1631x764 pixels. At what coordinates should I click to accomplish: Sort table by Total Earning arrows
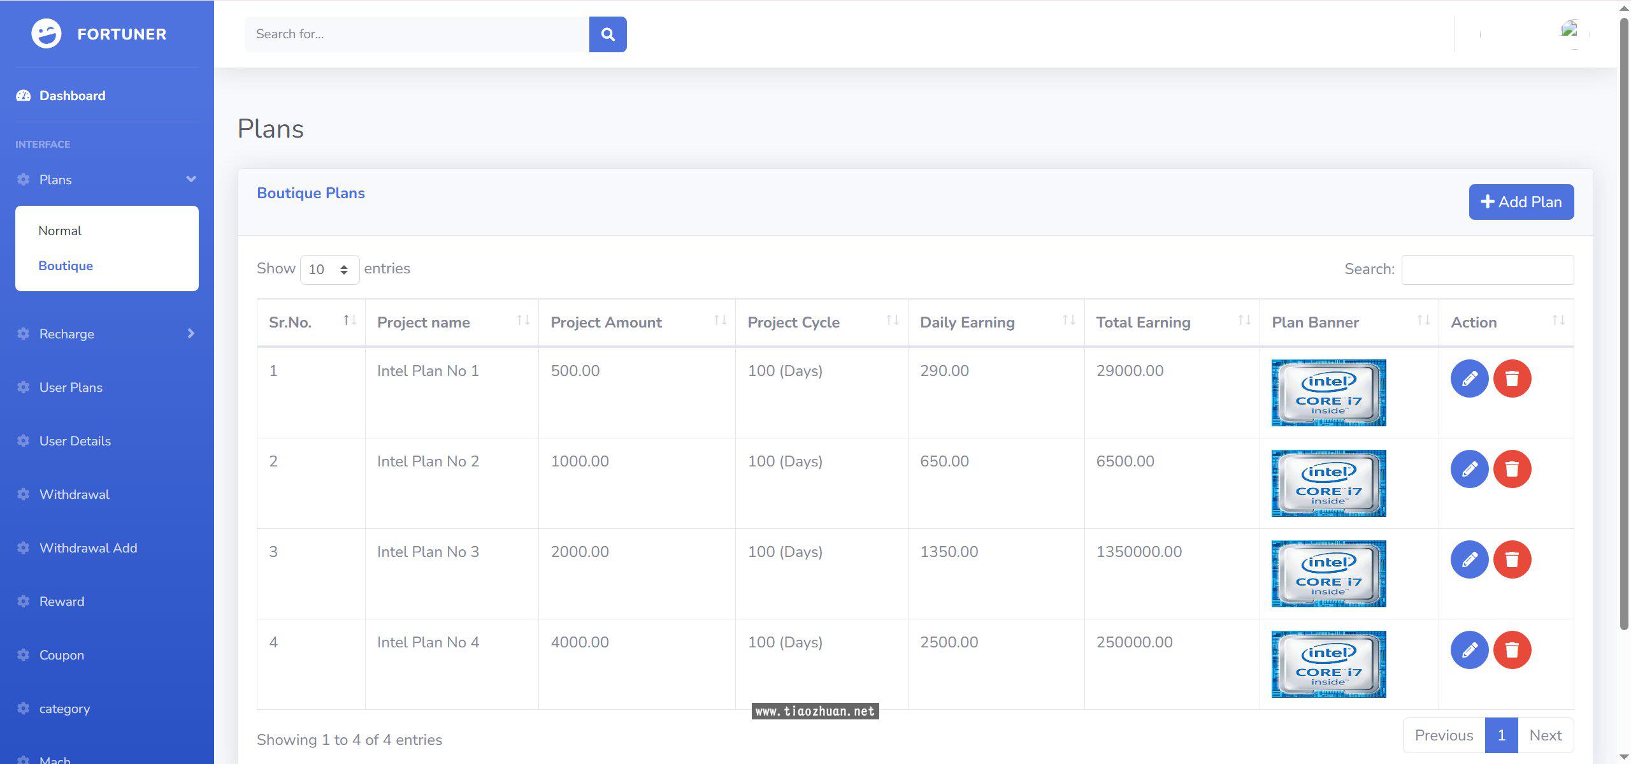point(1244,321)
